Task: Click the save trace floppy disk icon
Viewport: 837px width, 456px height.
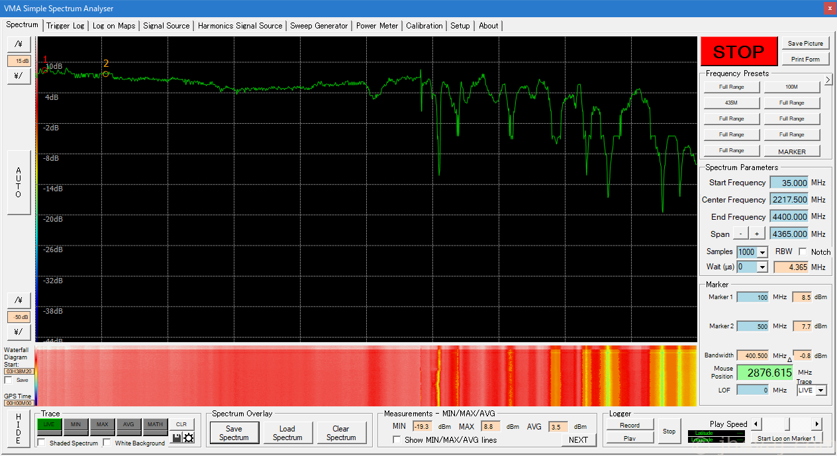Action: click(177, 438)
